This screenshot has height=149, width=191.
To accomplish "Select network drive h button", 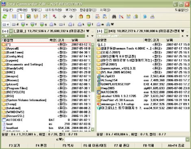I will coord(53,24).
